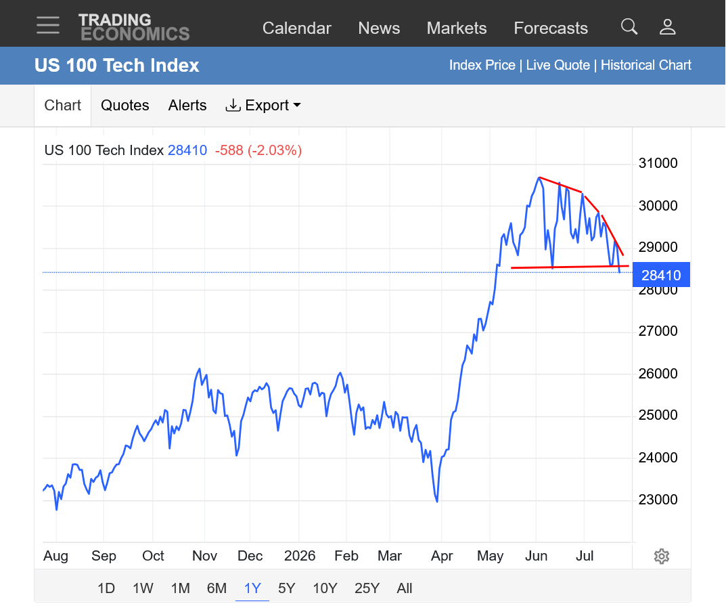Open Calendar in top navigation
The width and height of the screenshot is (726, 610).
pyautogui.click(x=297, y=28)
